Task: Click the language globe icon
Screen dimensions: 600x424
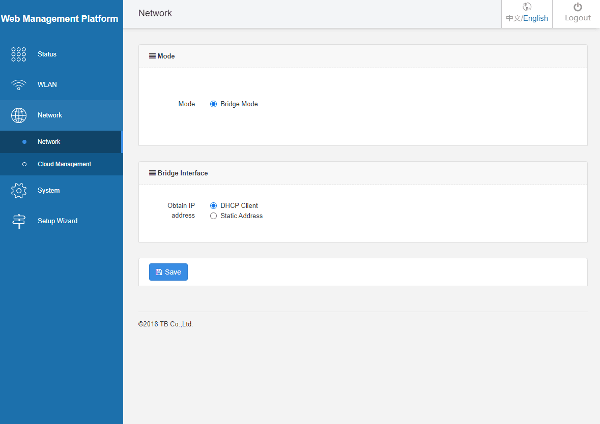Action: point(527,7)
